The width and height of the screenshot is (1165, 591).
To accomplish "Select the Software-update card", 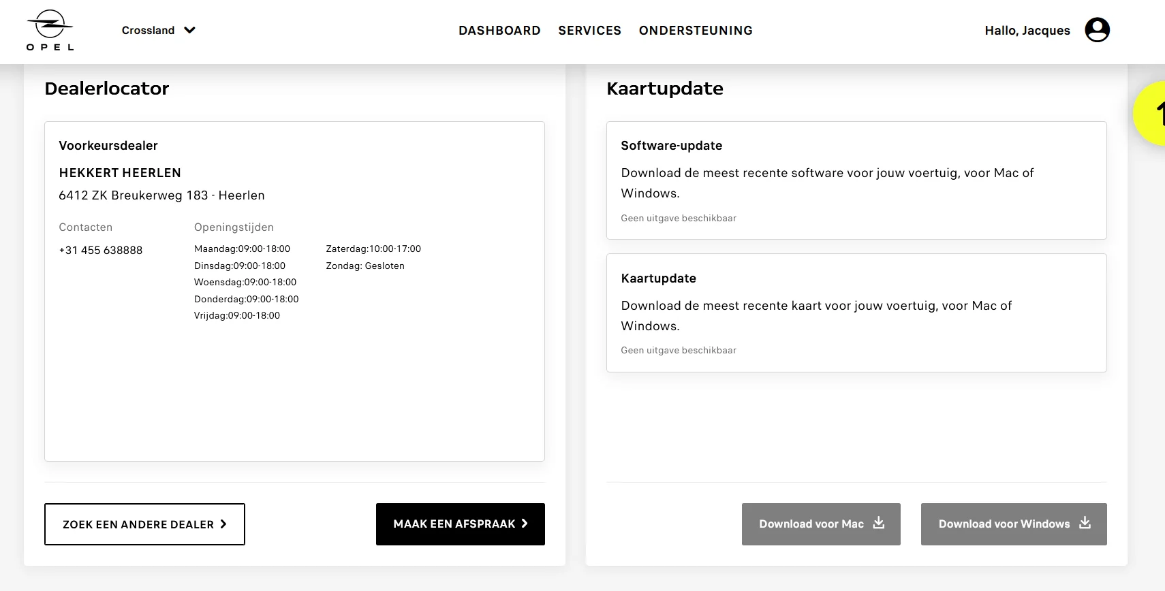I will (x=856, y=180).
